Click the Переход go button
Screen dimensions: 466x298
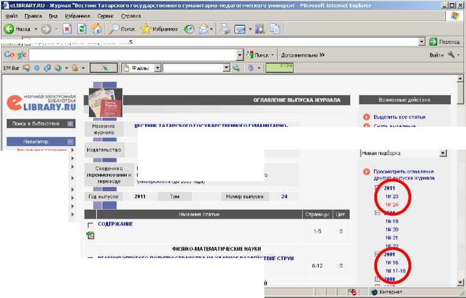(445, 42)
